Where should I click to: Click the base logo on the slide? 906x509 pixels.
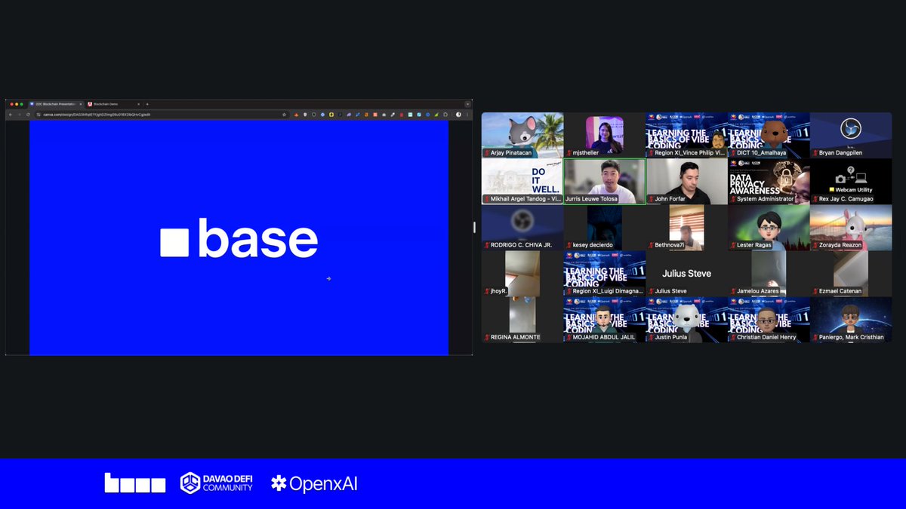(x=239, y=239)
